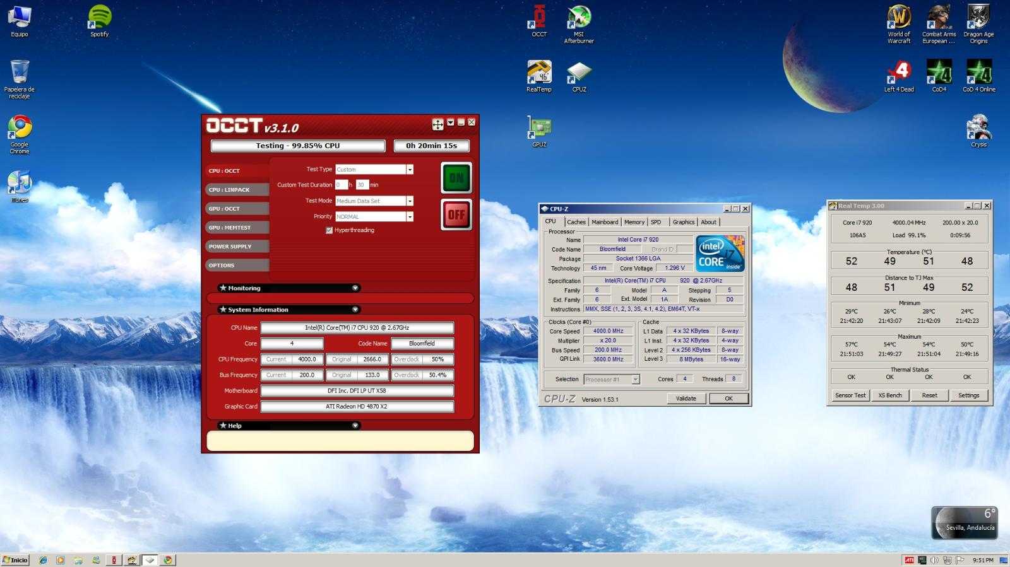Click the 9:51 PM taskbar clock

pos(983,560)
